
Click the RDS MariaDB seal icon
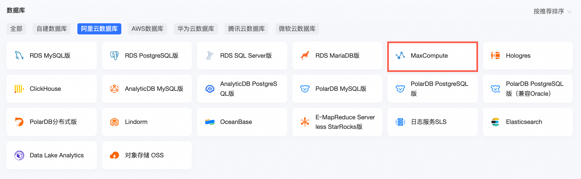pos(305,55)
